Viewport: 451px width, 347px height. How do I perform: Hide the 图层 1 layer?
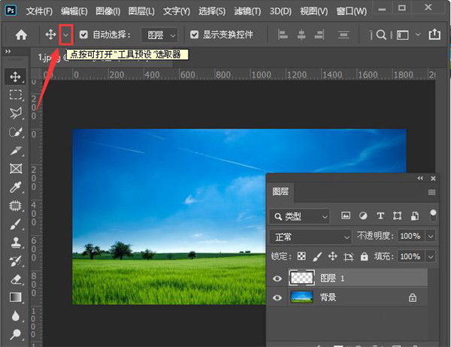(x=278, y=278)
